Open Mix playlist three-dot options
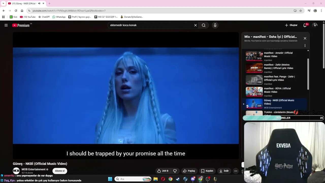The height and width of the screenshot is (183, 325). [x=305, y=46]
